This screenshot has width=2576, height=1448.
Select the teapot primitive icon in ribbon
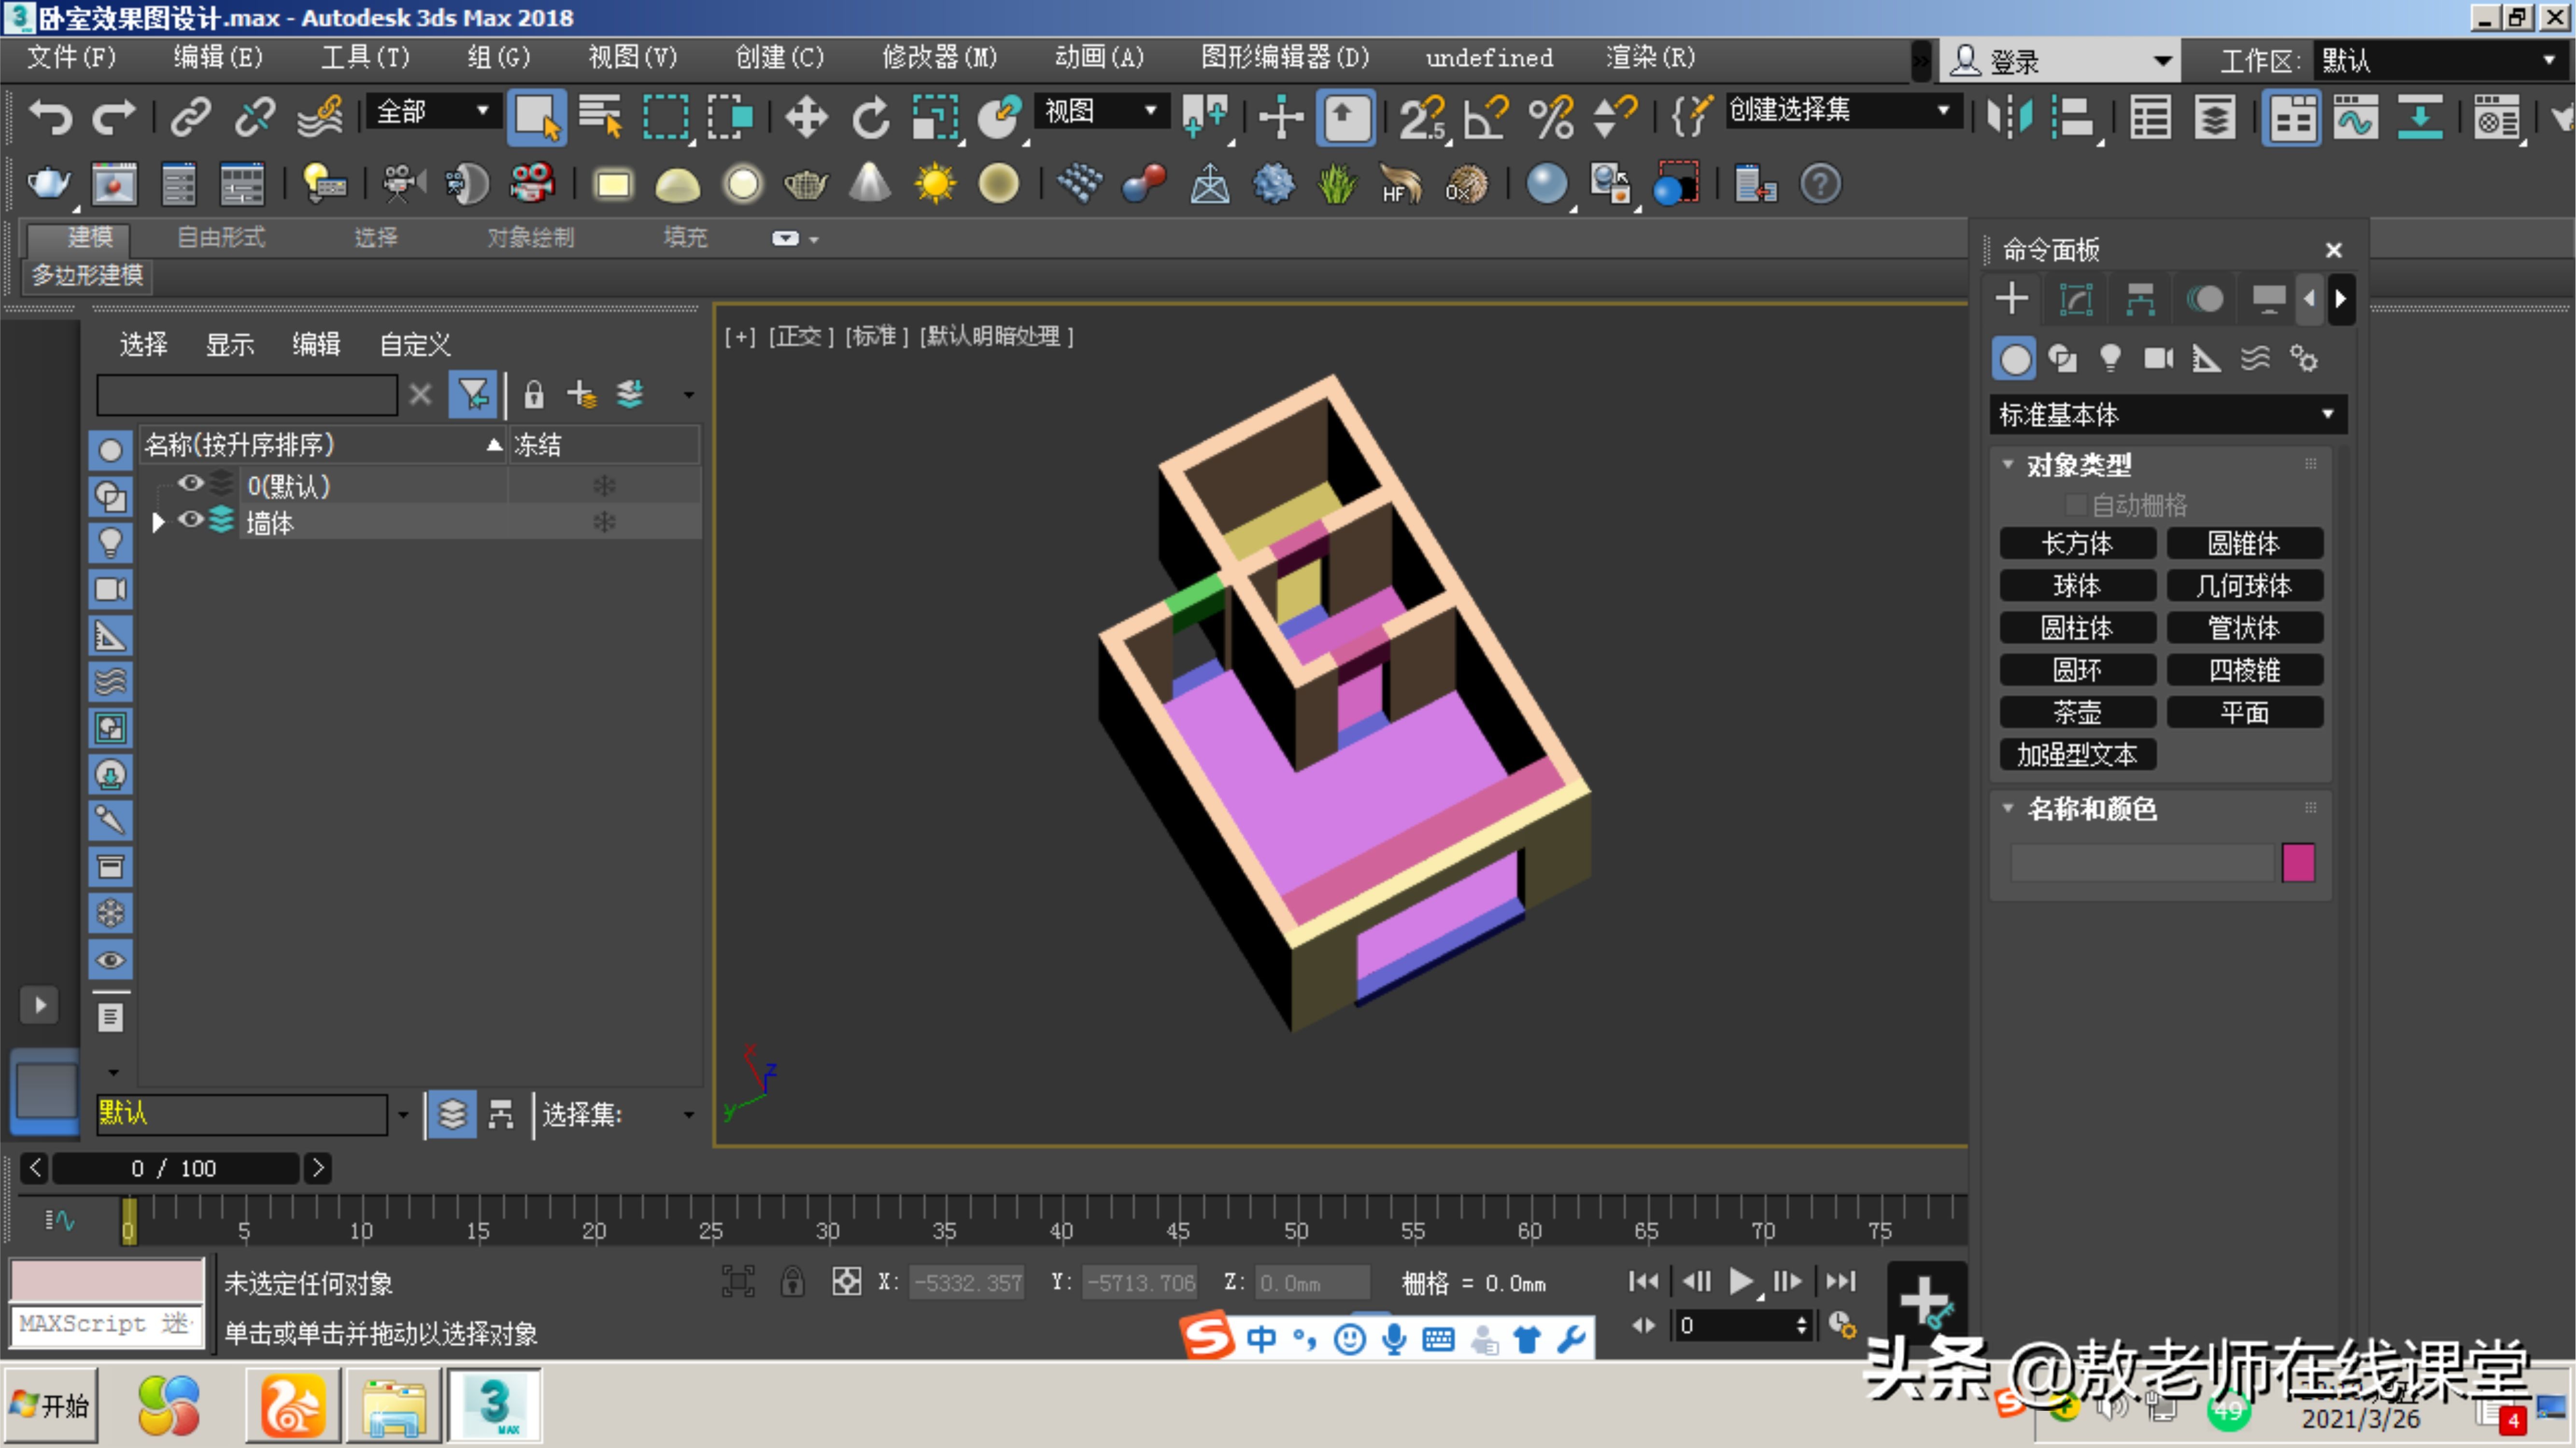click(x=806, y=184)
